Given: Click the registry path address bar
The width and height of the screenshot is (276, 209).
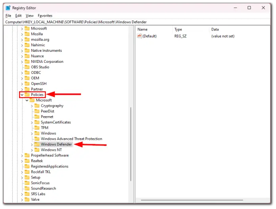Looking at the screenshot, I should pos(137,22).
